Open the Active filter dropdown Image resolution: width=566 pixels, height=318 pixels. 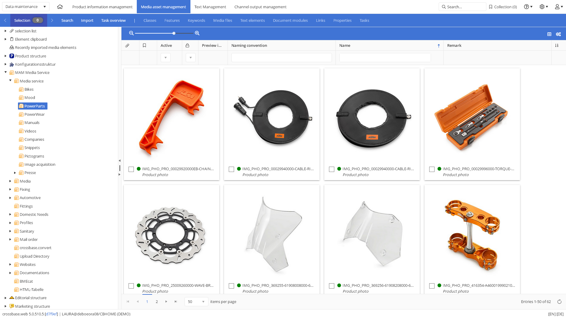click(166, 57)
